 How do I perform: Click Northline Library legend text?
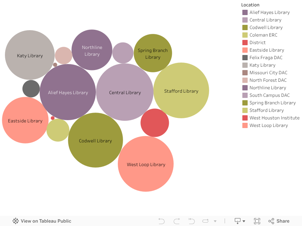tap(268, 88)
